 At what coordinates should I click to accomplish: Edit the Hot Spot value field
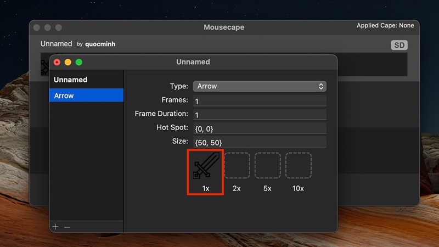(260, 128)
